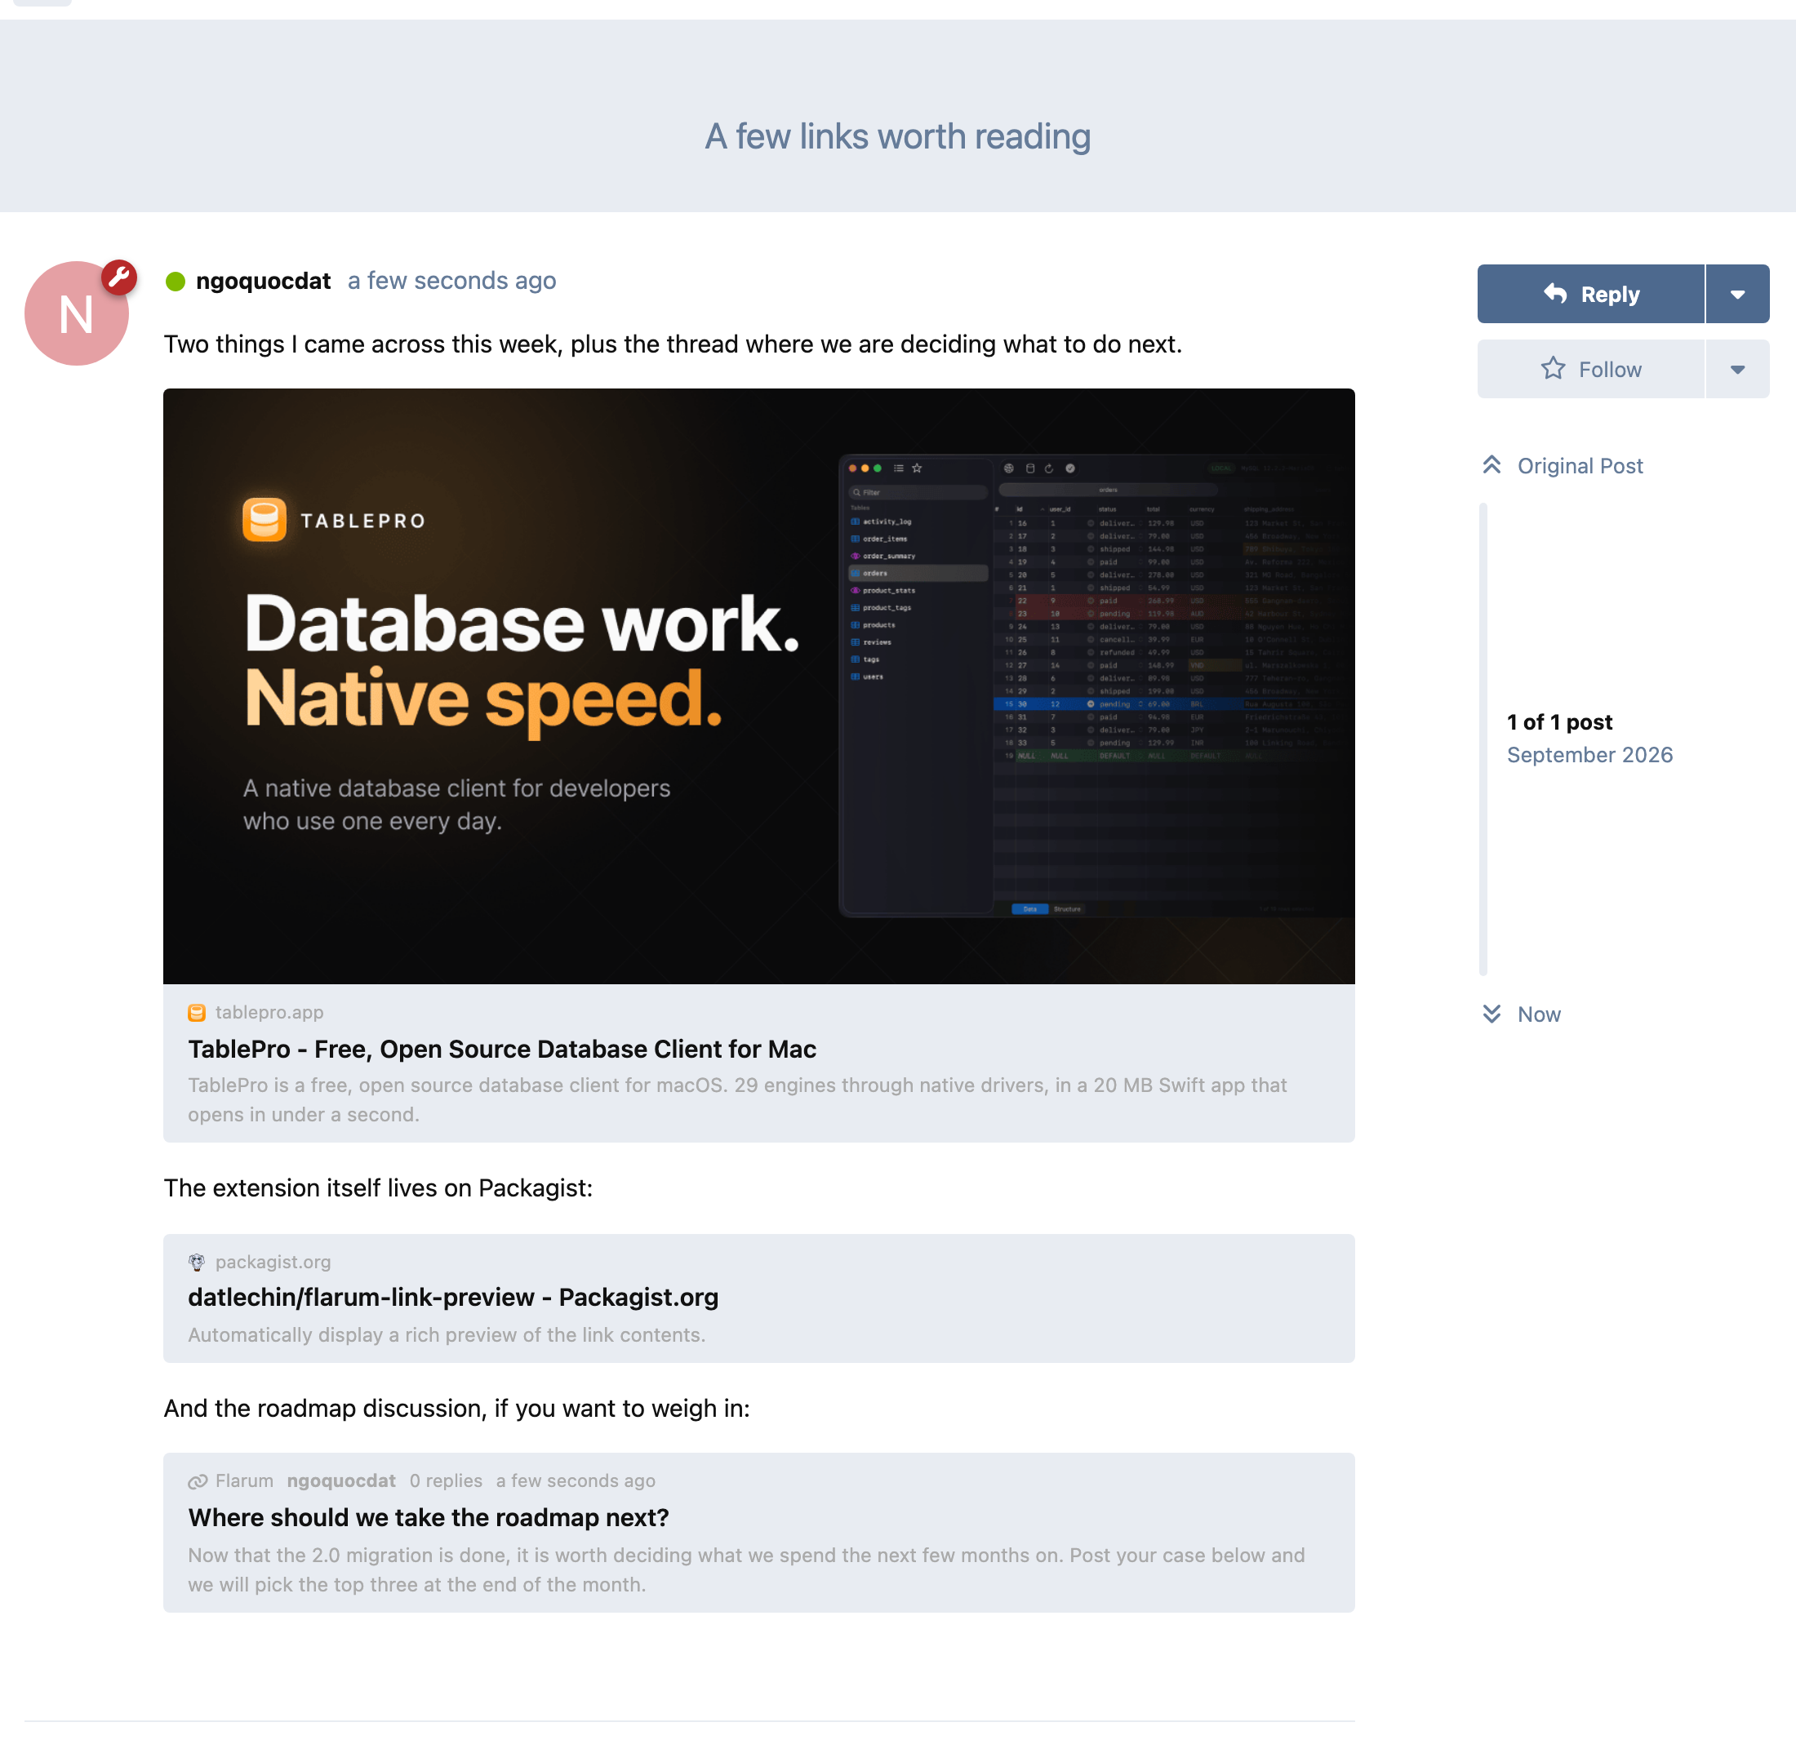Click the TablePro description starting "TablePro is a free"
The height and width of the screenshot is (1740, 1796).
[x=738, y=1099]
